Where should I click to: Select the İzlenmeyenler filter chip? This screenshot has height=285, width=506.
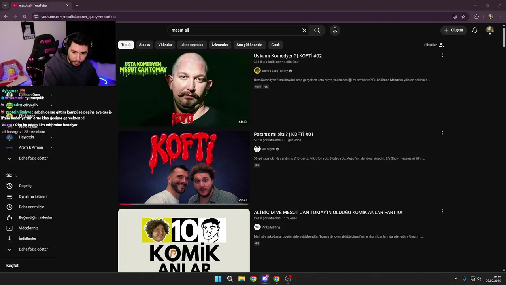coord(192,45)
